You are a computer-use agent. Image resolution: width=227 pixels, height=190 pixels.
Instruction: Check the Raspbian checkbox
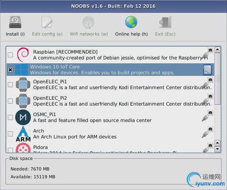click(x=10, y=55)
